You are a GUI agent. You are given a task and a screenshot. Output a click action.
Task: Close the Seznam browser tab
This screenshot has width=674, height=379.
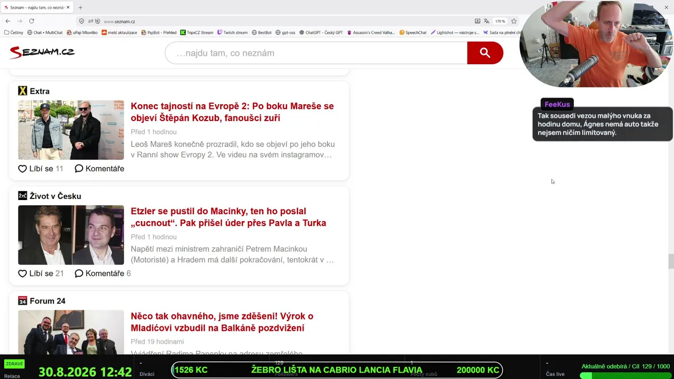(x=68, y=7)
